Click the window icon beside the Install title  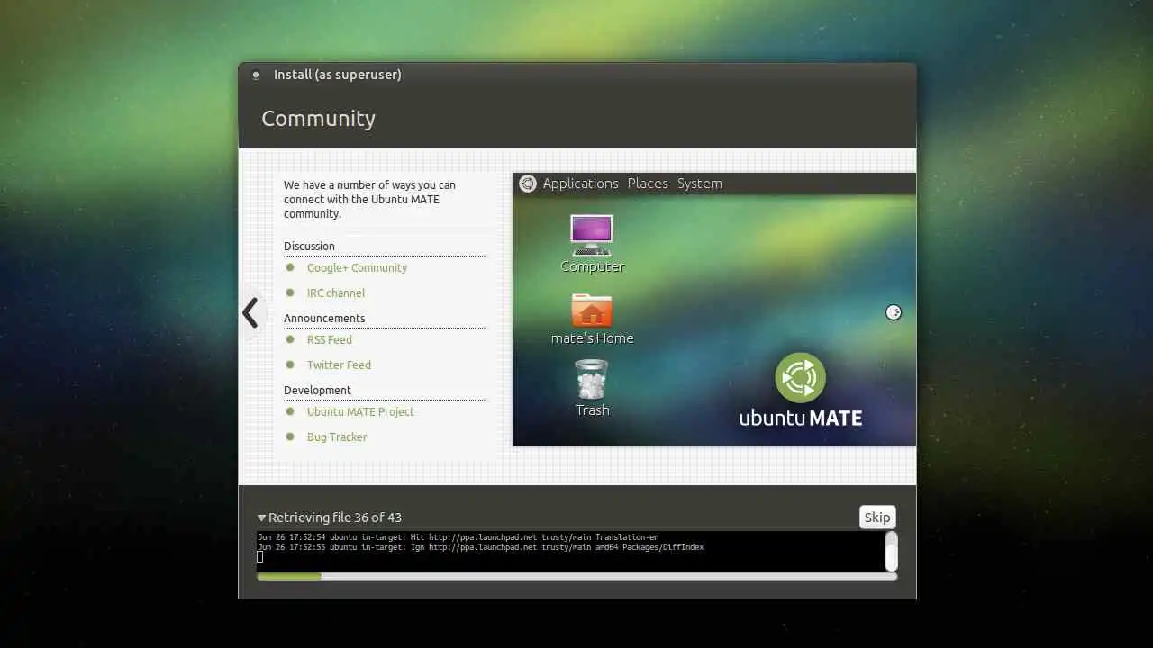(256, 75)
